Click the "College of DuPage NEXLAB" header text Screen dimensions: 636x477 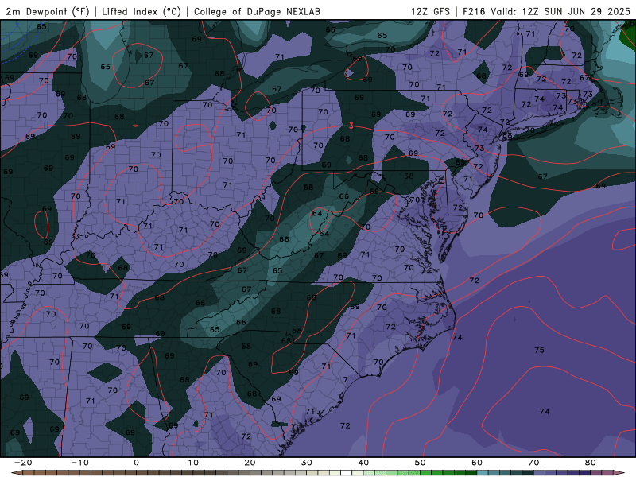(x=257, y=11)
